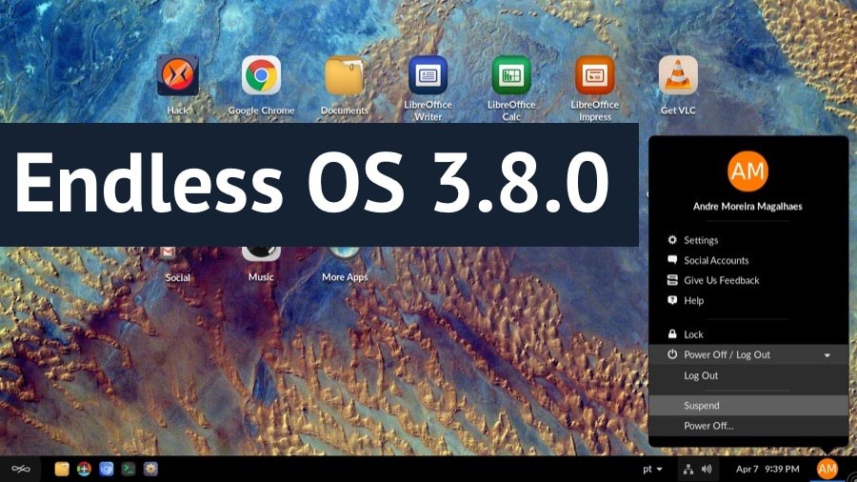Choose Power Off... in the submenu
The image size is (857, 482).
[748, 426]
